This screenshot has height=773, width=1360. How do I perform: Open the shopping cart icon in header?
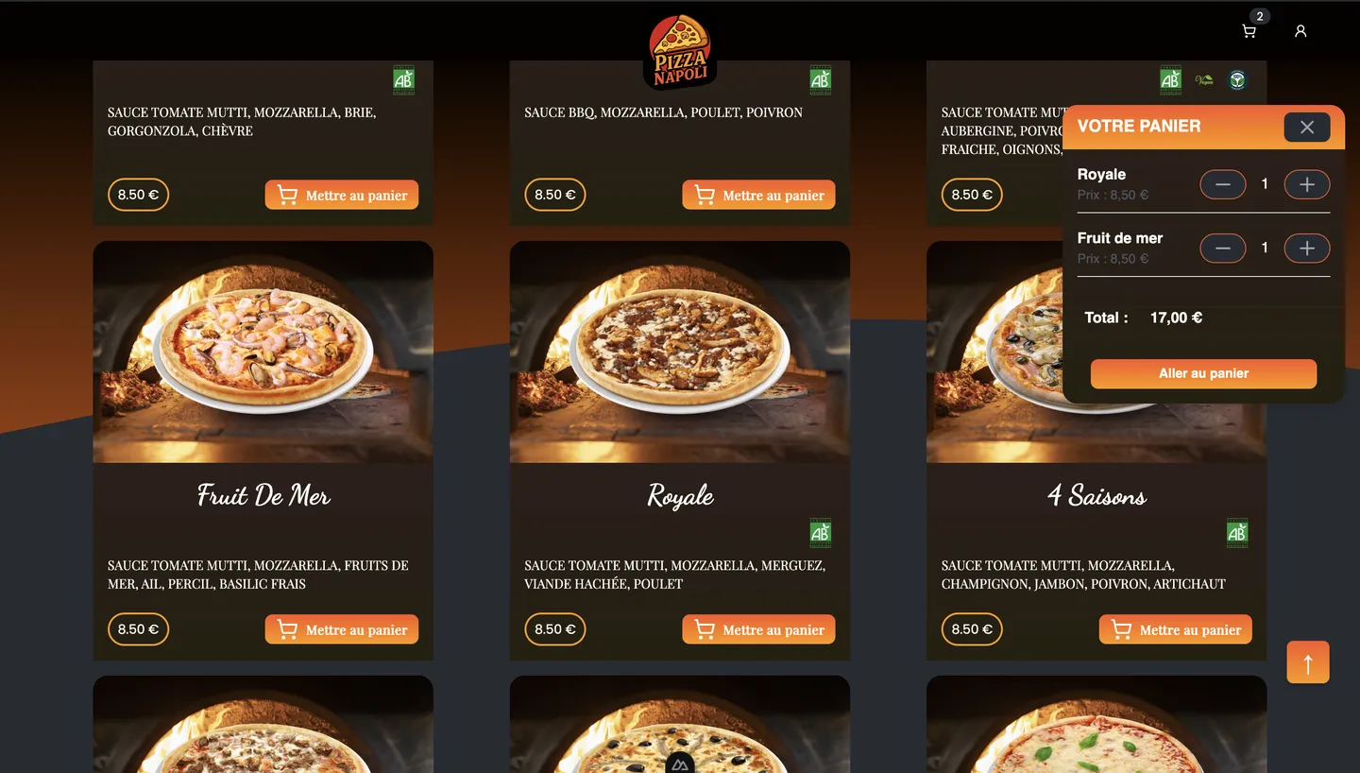[1249, 31]
